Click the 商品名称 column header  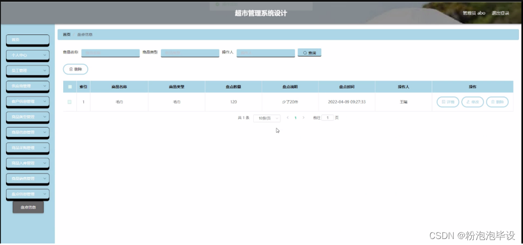tap(119, 87)
